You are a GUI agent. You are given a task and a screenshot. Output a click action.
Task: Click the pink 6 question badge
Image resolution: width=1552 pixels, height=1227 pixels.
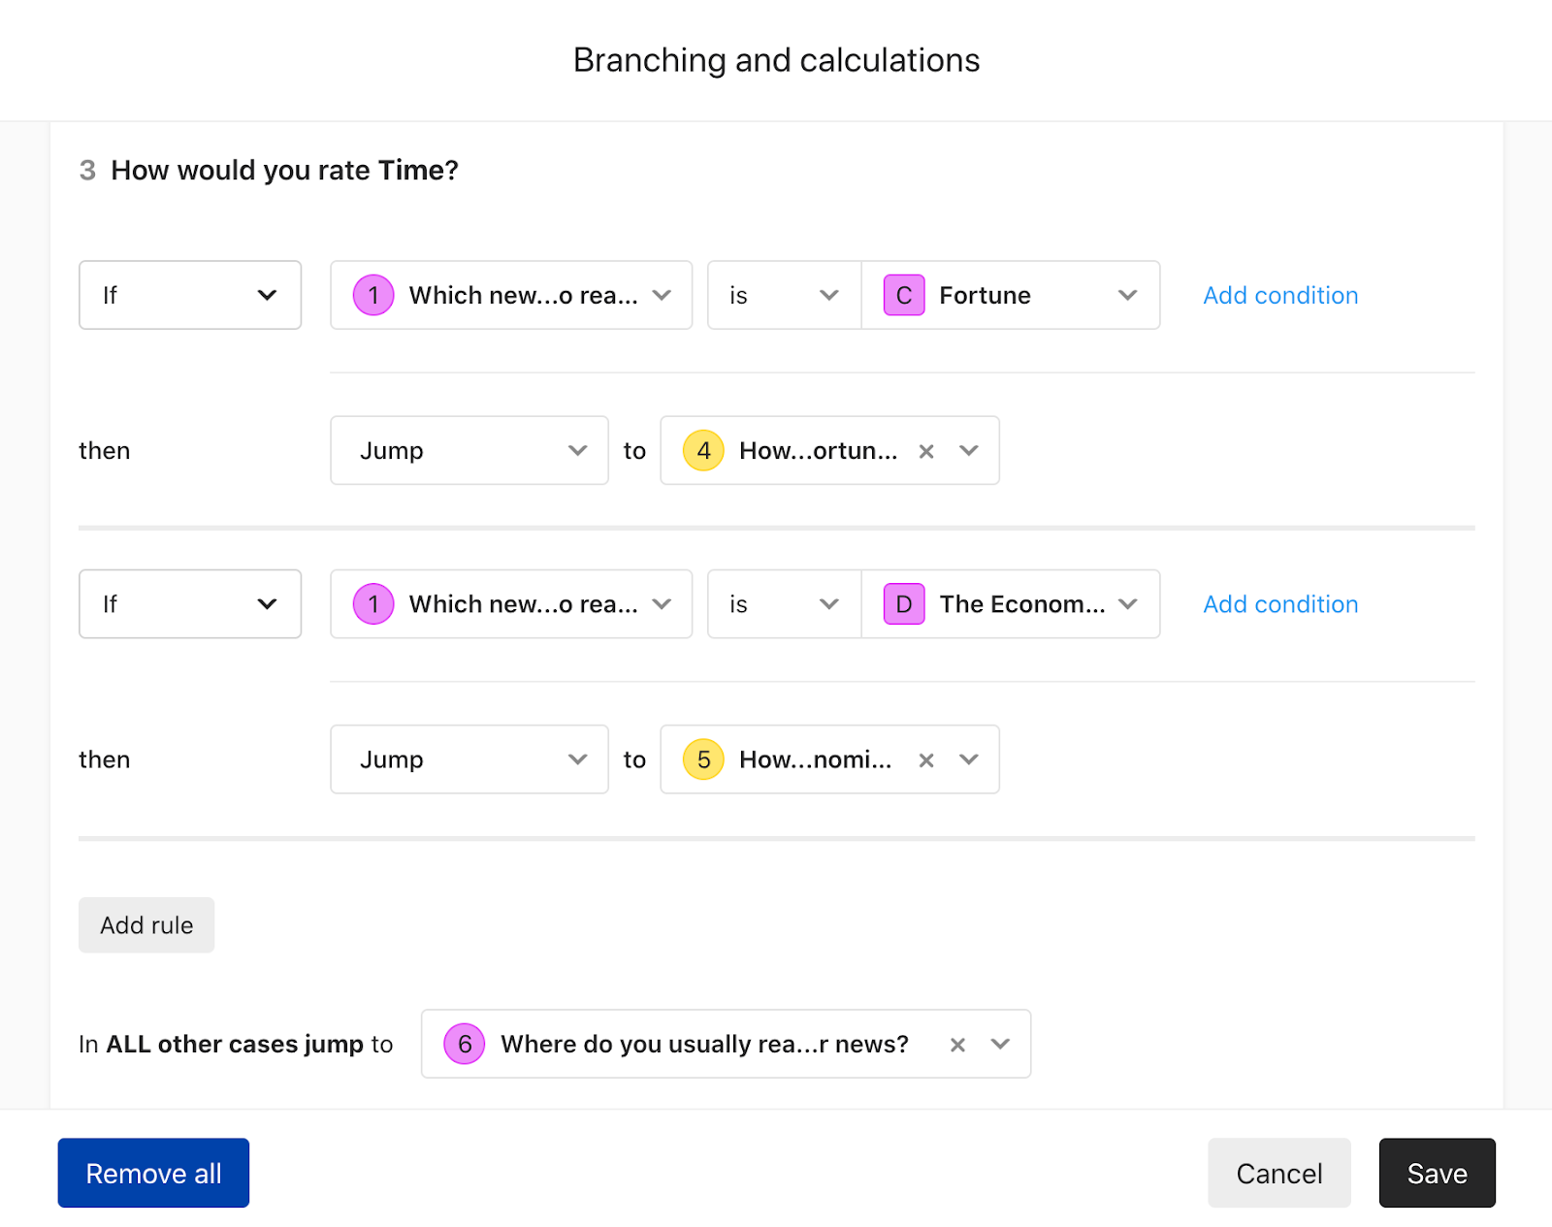[465, 1044]
